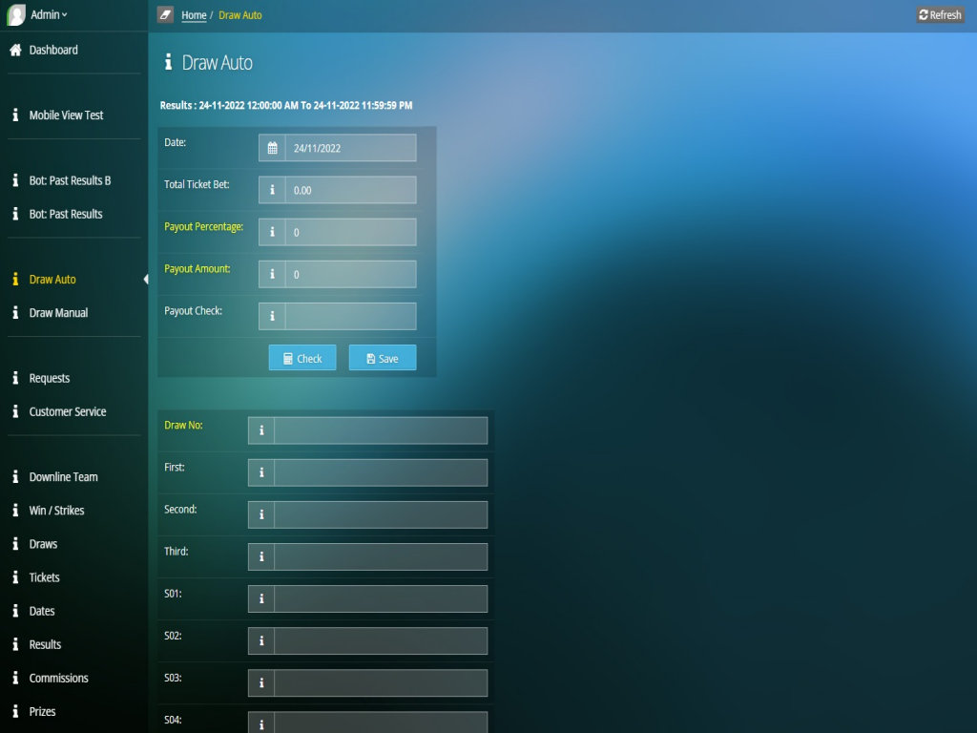Open the Draw Manual menu item
This screenshot has width=977, height=733.
[x=58, y=313]
